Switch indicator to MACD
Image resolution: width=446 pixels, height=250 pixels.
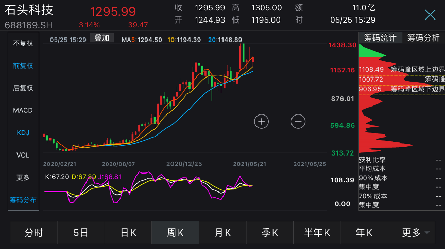23,110
